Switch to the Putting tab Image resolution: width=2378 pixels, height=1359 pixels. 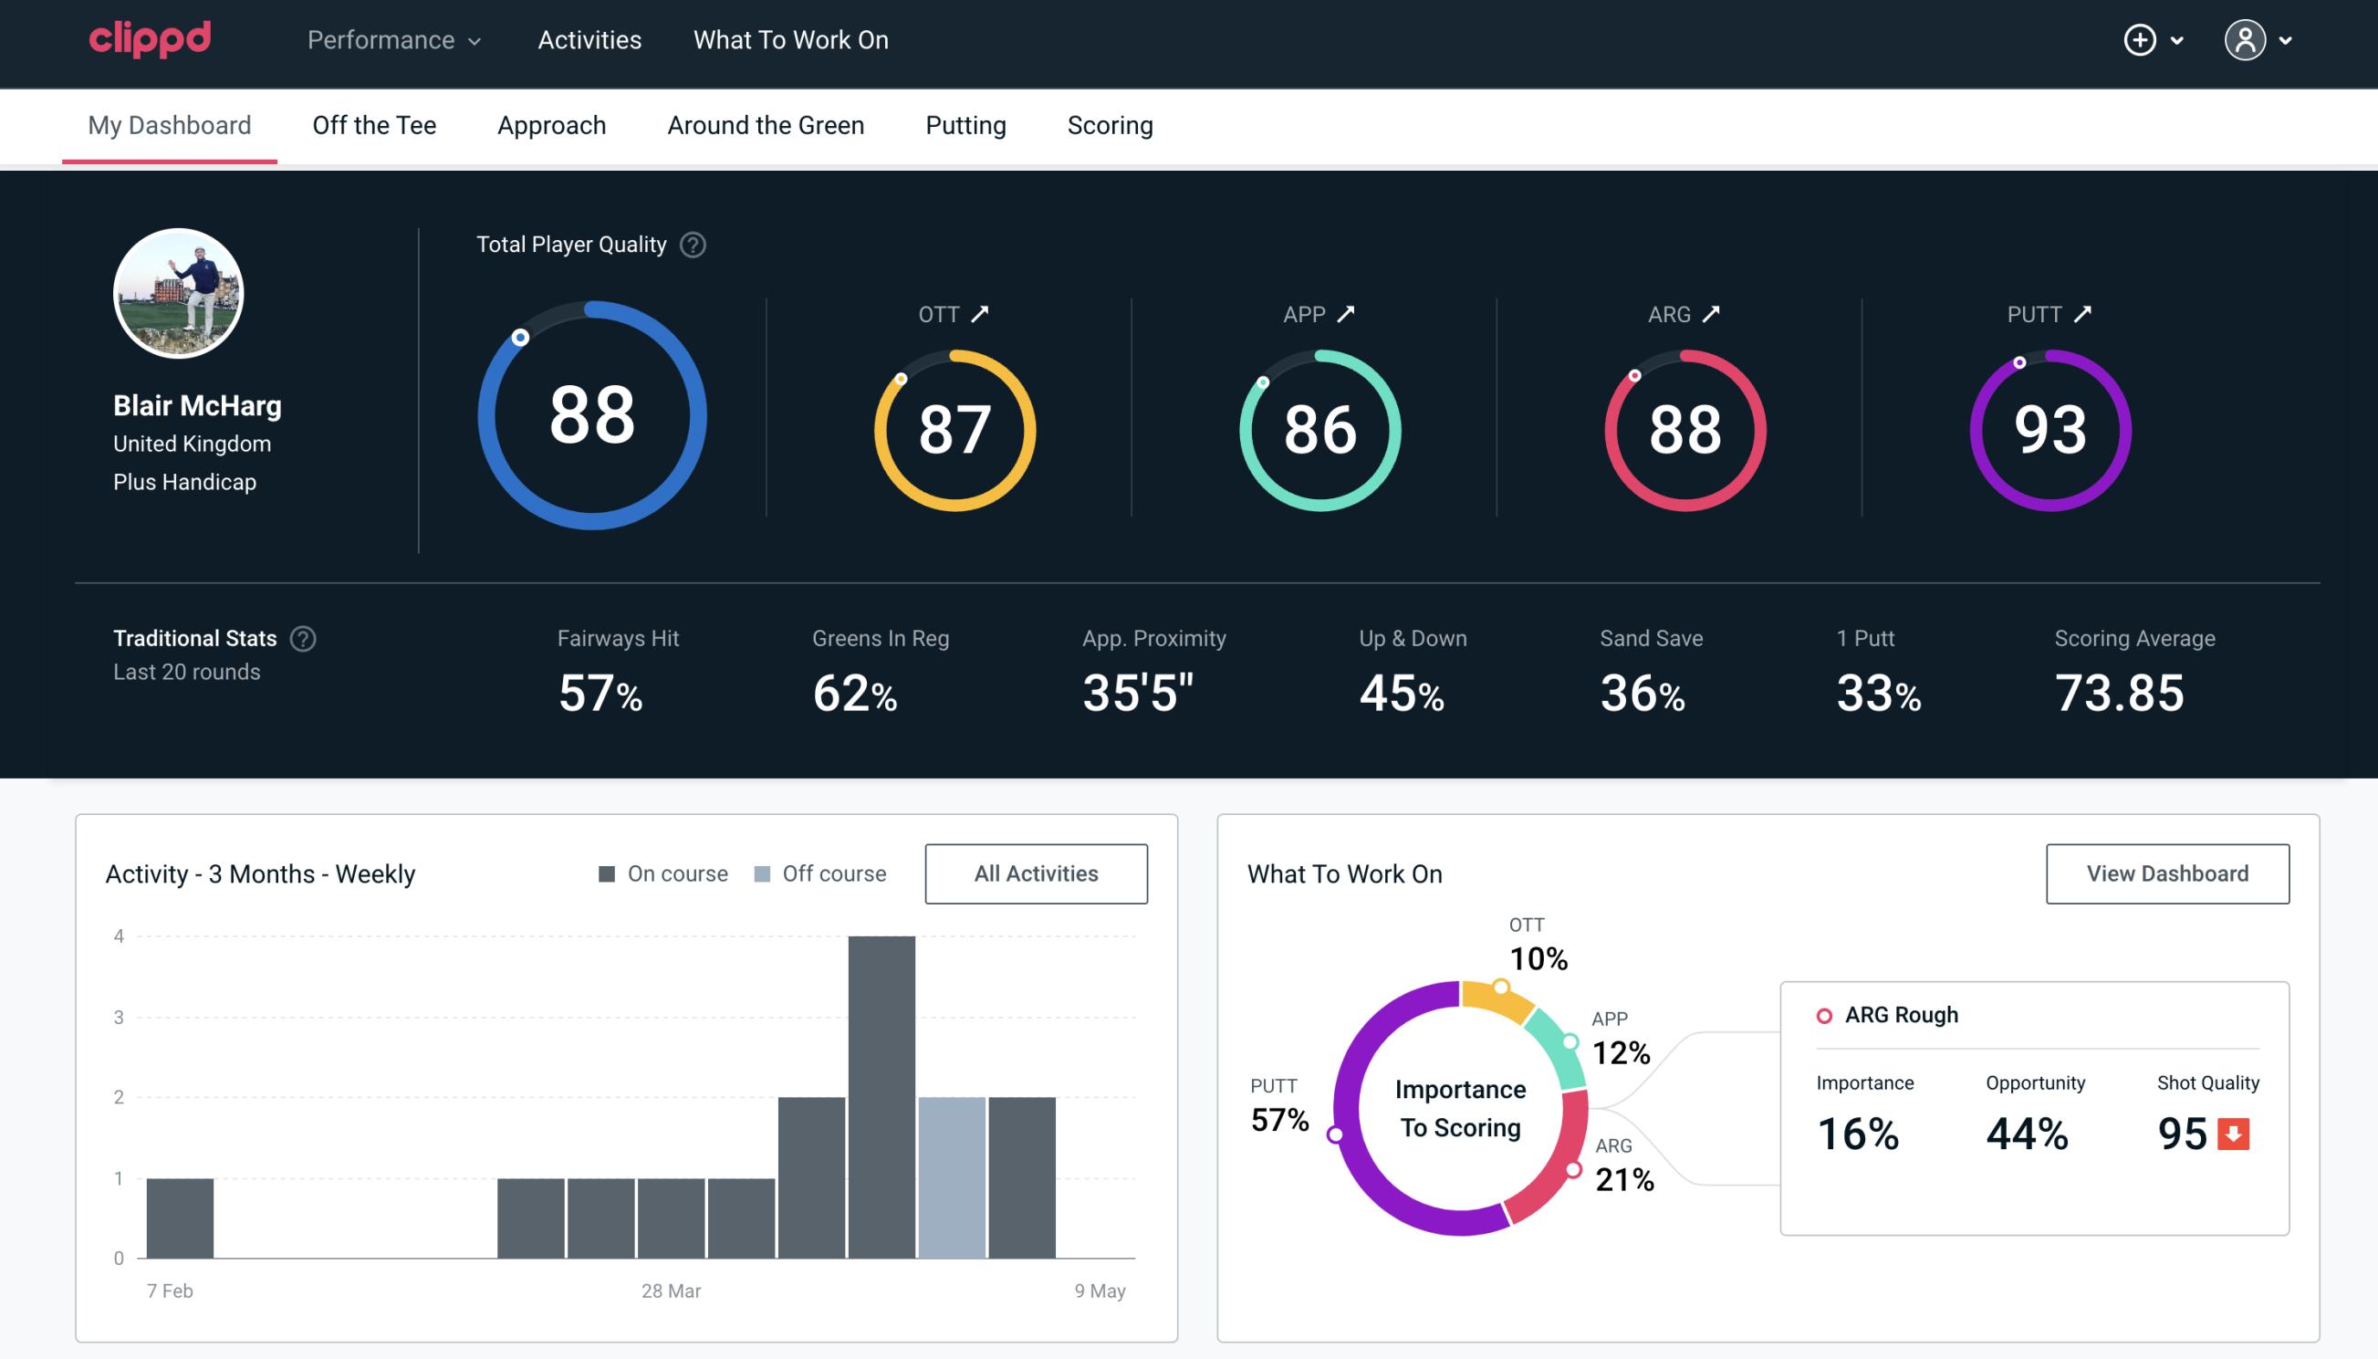click(x=964, y=124)
